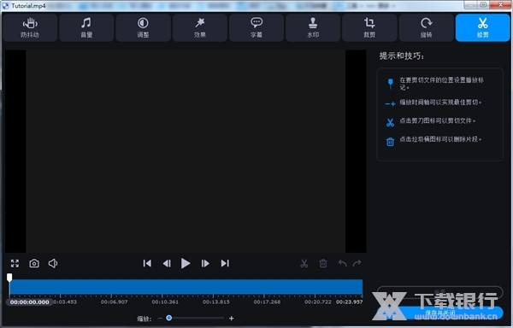Click the zoom slider handle
513x328 pixels.
pos(168,318)
